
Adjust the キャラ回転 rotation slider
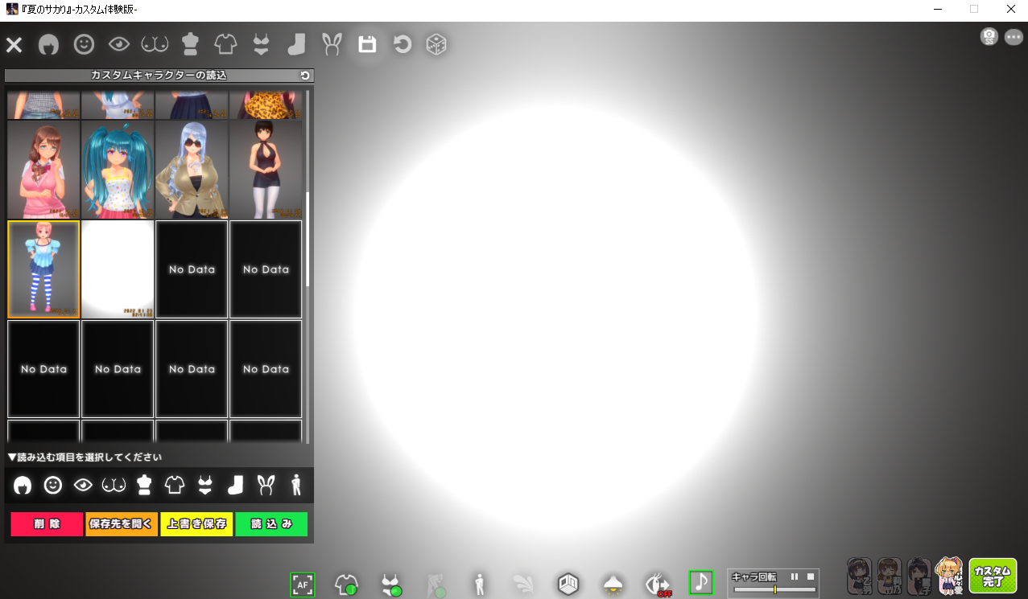(774, 589)
